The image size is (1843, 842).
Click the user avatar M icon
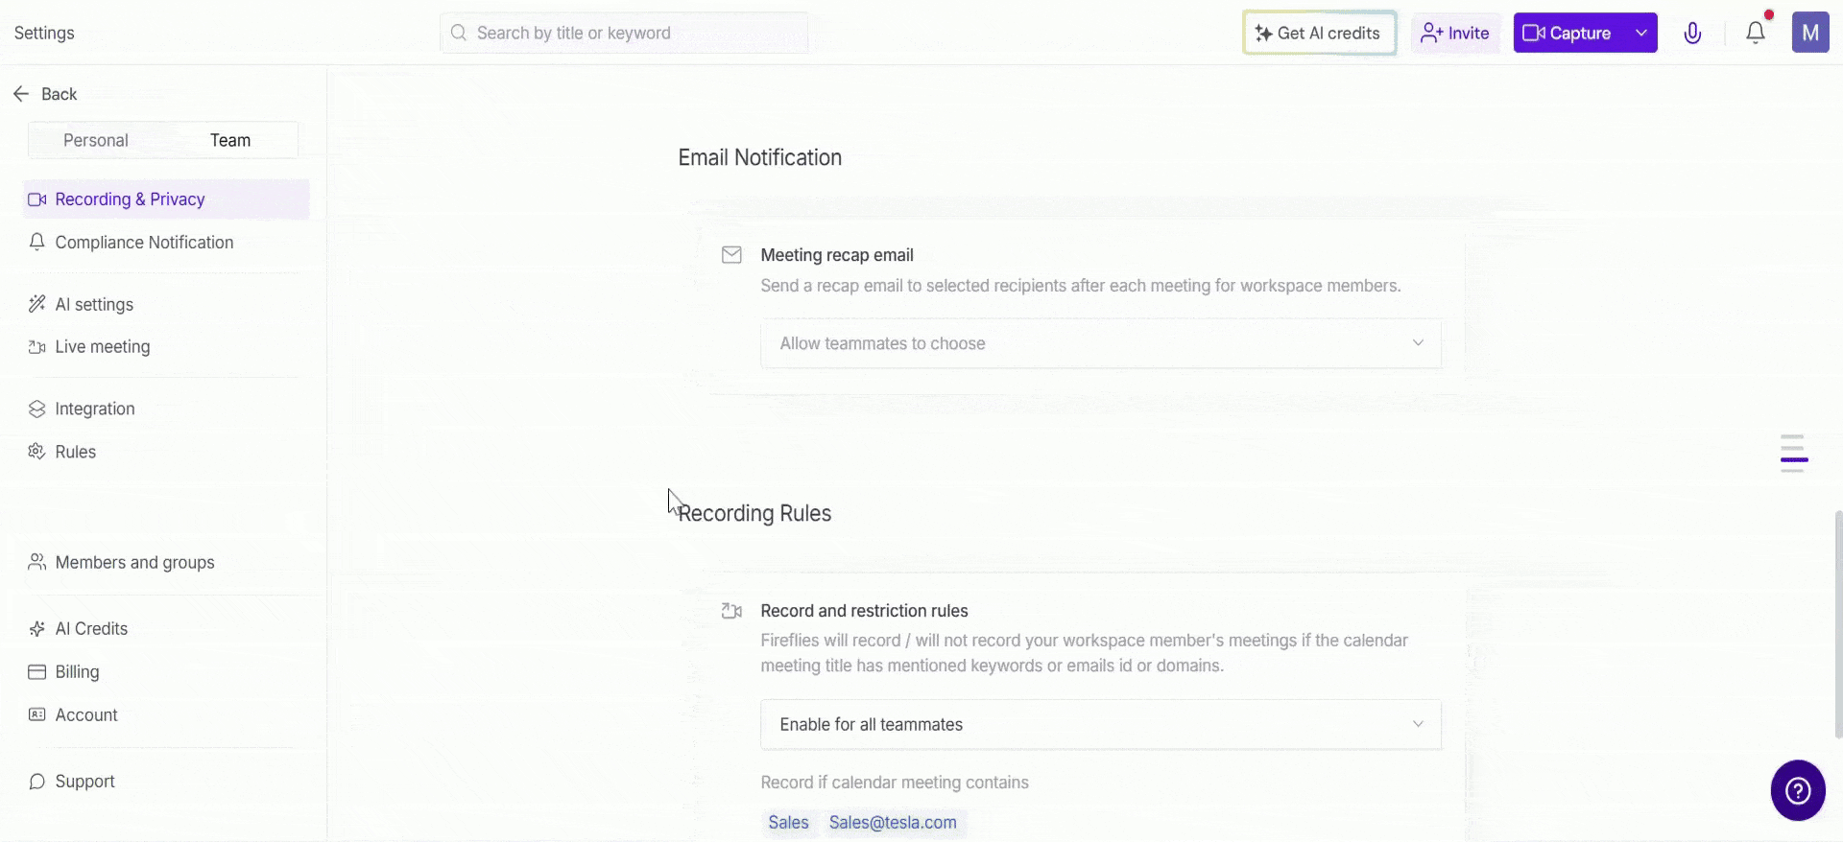click(1810, 33)
